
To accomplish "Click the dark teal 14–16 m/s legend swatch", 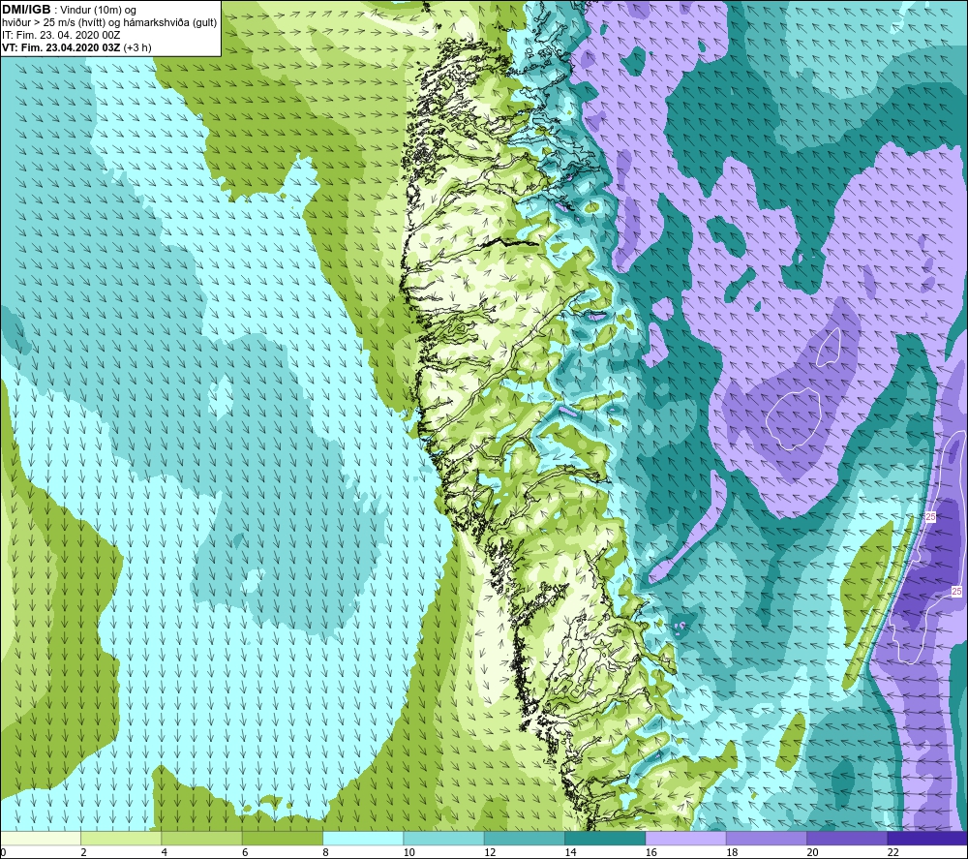I will click(x=605, y=838).
